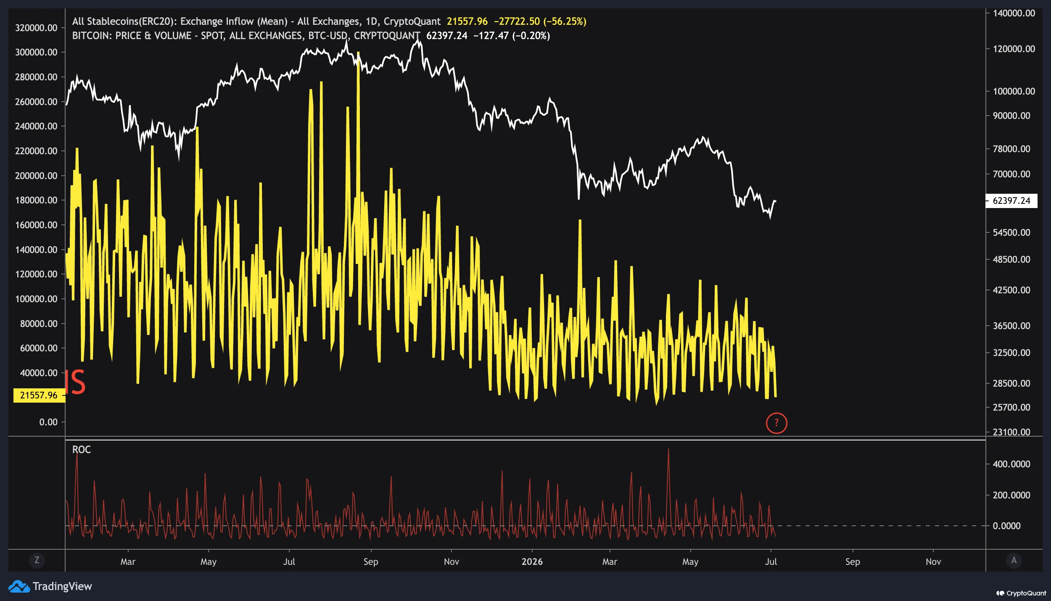Screen dimensions: 1051x601
Task: Select the All Stablecoins Exchange Inflow legend title
Action: click(256, 21)
